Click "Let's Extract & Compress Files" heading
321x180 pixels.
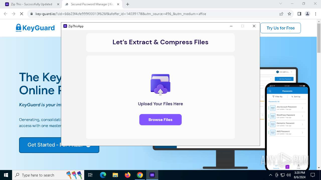(x=160, y=42)
